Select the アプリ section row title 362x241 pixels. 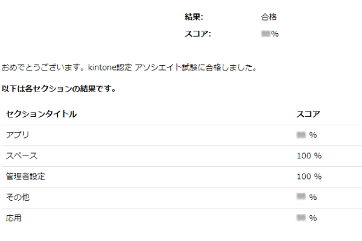(x=17, y=135)
